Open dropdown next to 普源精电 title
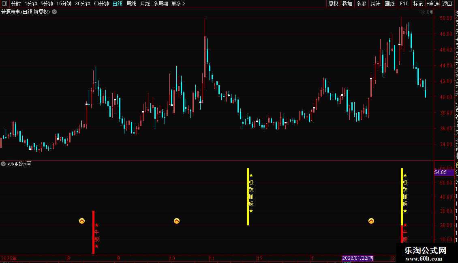 (x=54, y=12)
